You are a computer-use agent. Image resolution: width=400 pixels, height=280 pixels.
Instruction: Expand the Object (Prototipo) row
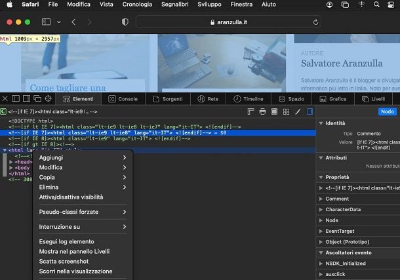321,242
